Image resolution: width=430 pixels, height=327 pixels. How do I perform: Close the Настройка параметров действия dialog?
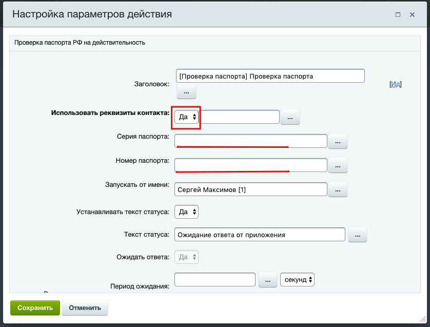[412, 15]
